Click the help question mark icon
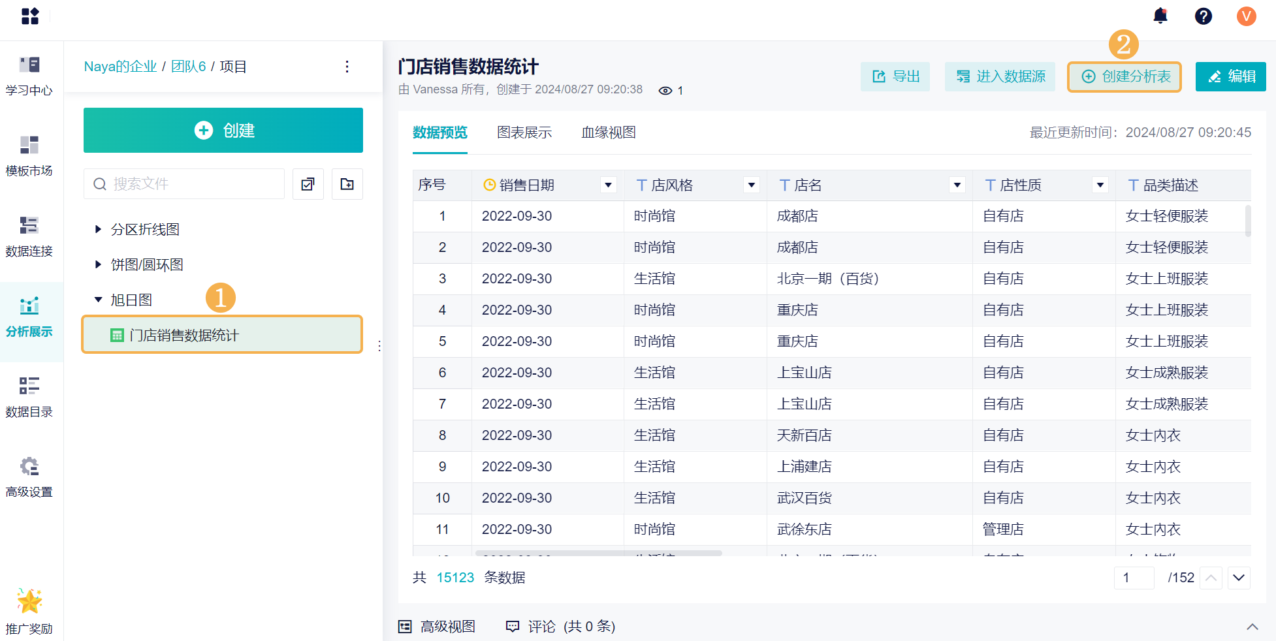The image size is (1276, 641). pos(1203,16)
